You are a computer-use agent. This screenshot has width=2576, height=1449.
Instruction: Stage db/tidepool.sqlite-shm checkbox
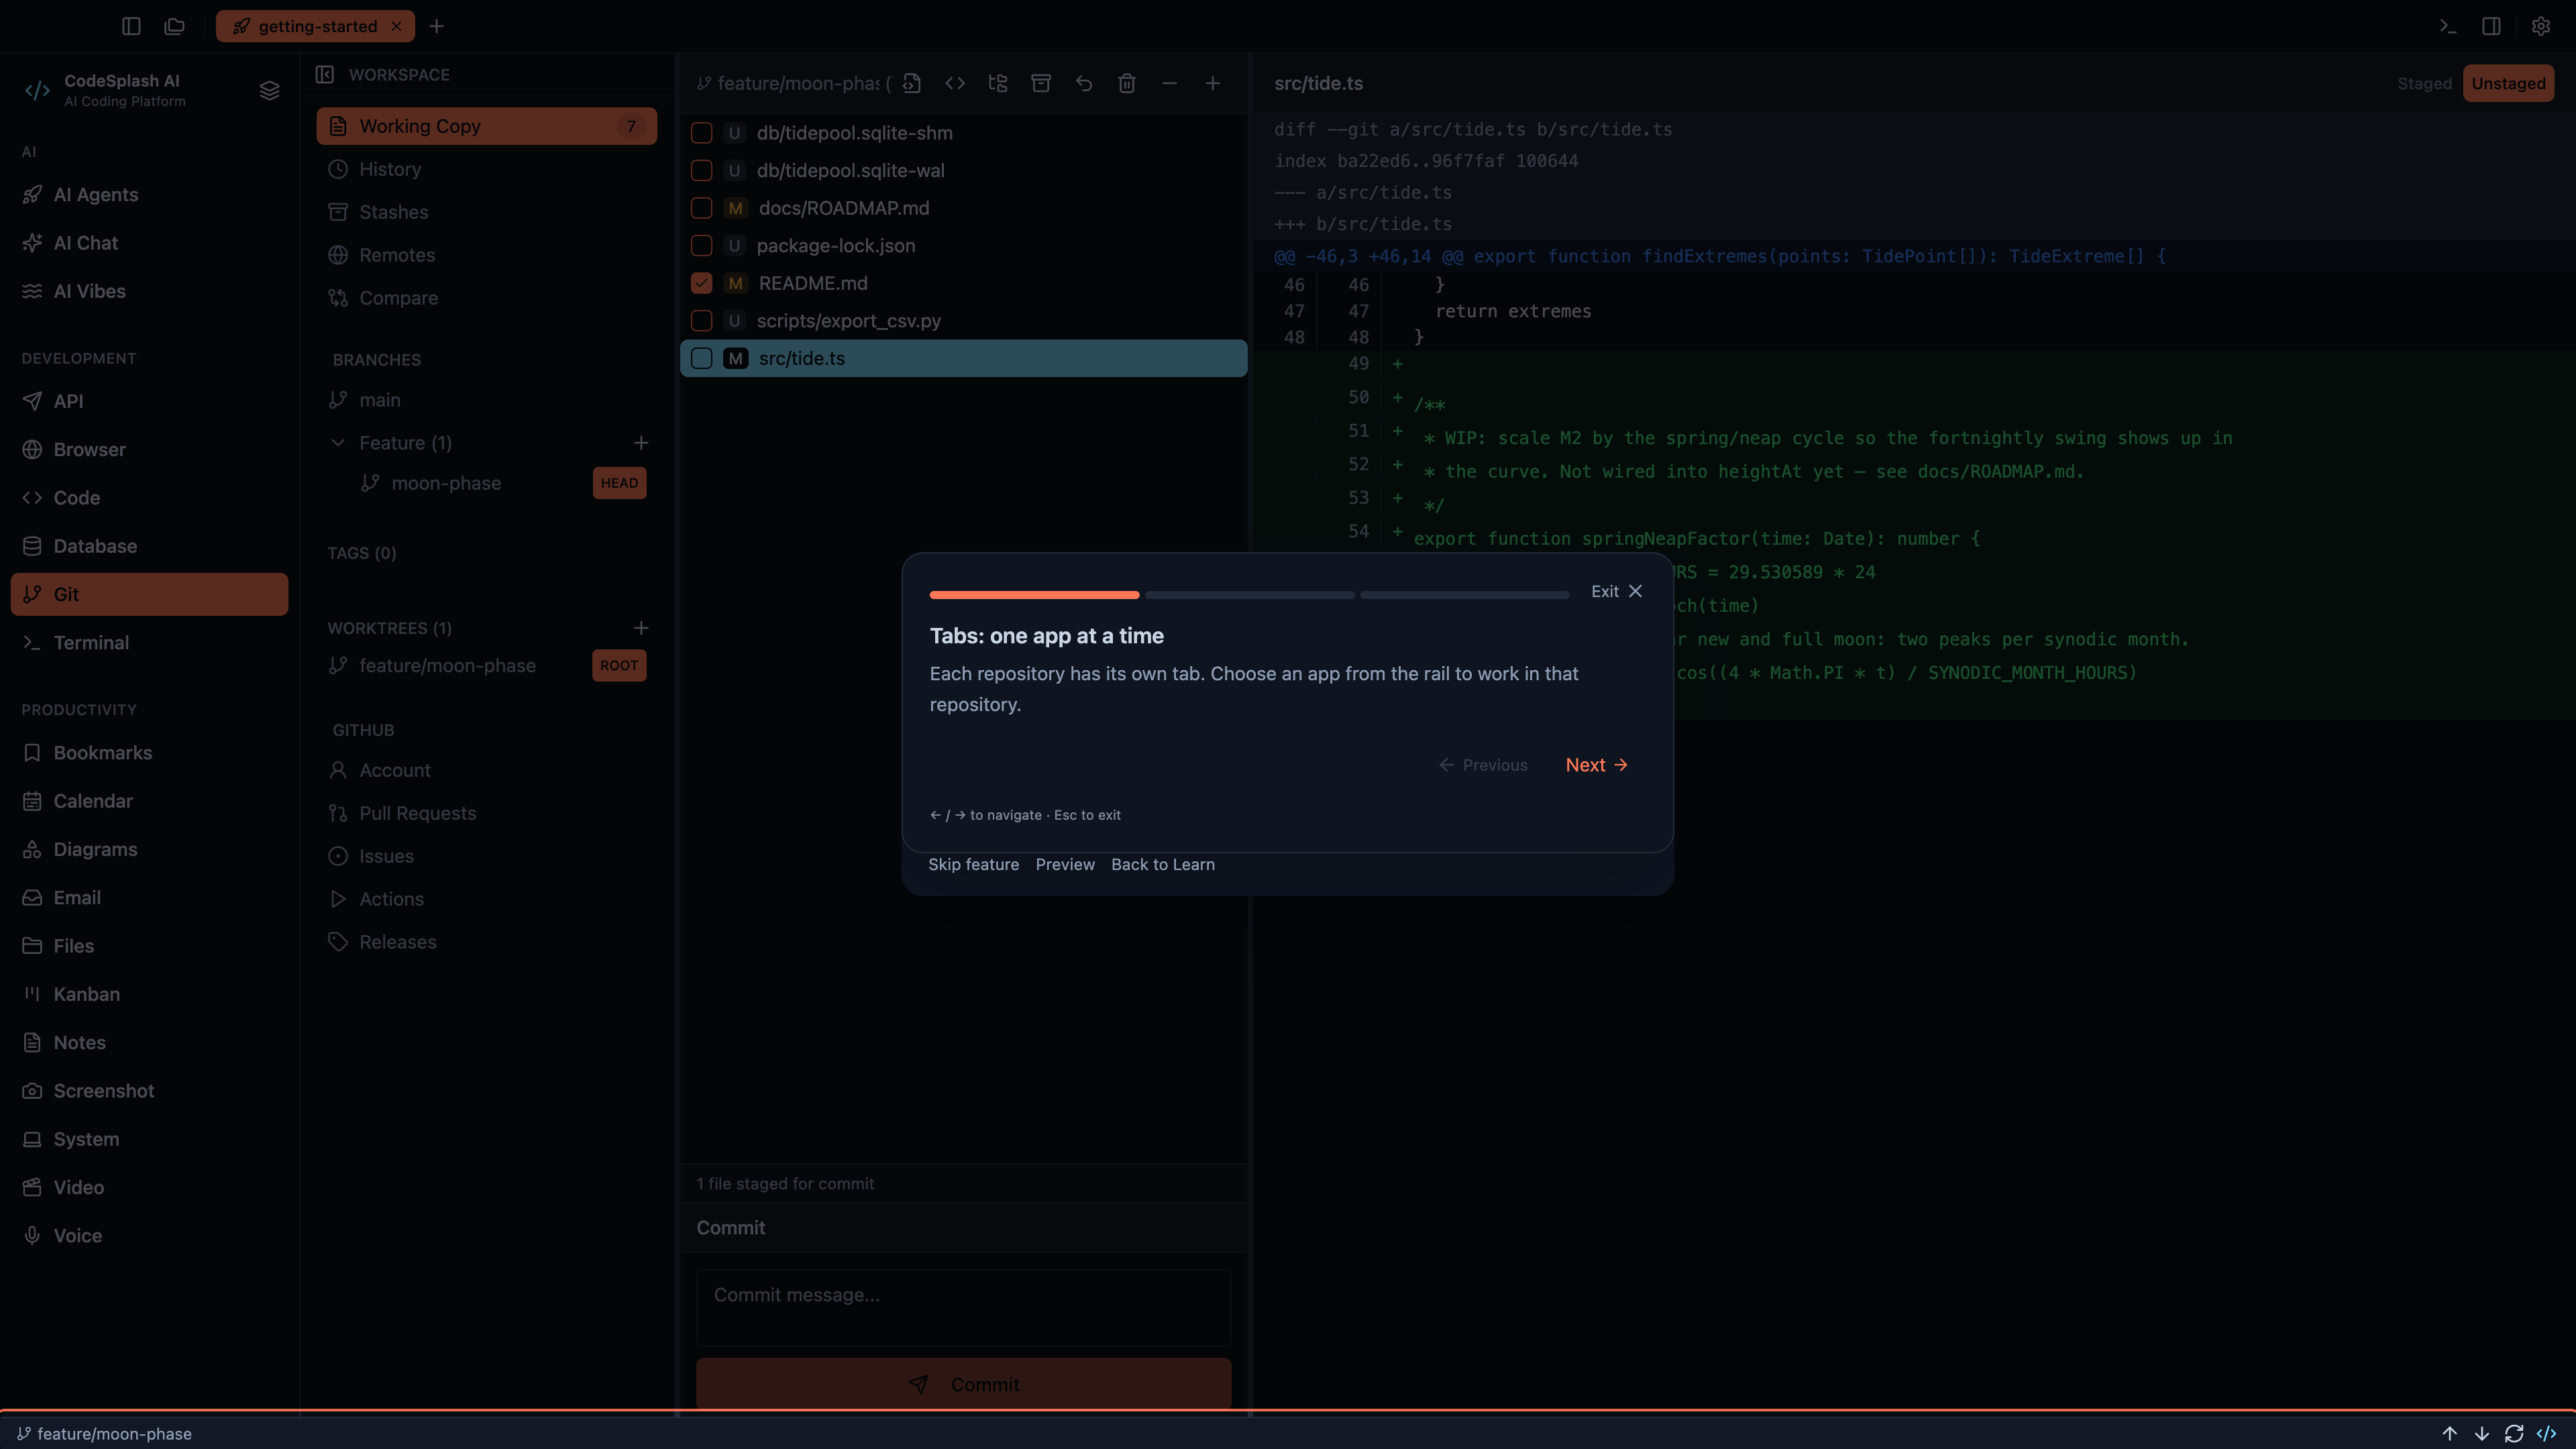(702, 133)
